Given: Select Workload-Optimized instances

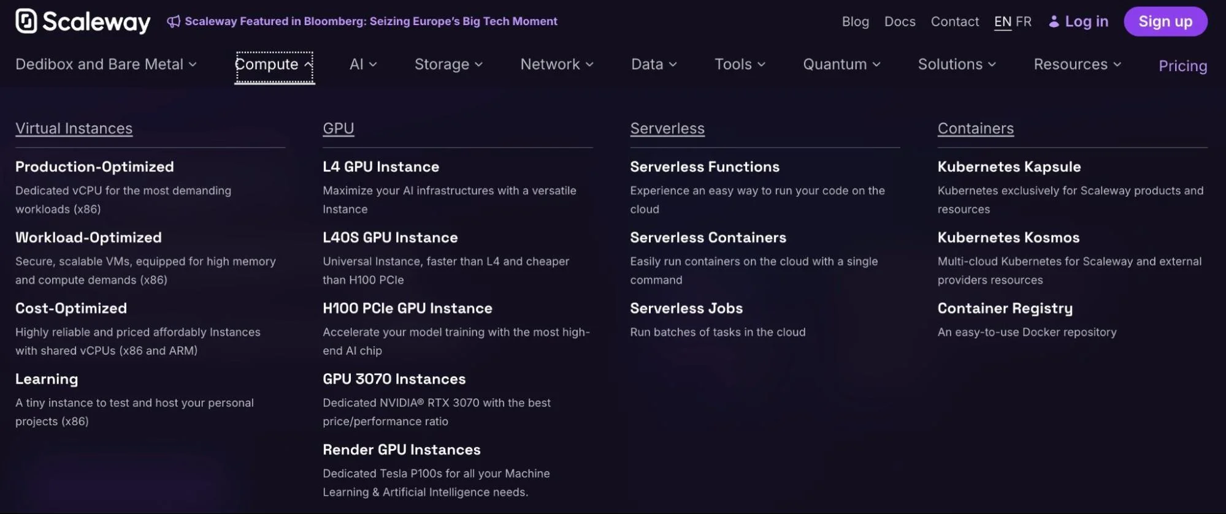Looking at the screenshot, I should click(x=88, y=238).
